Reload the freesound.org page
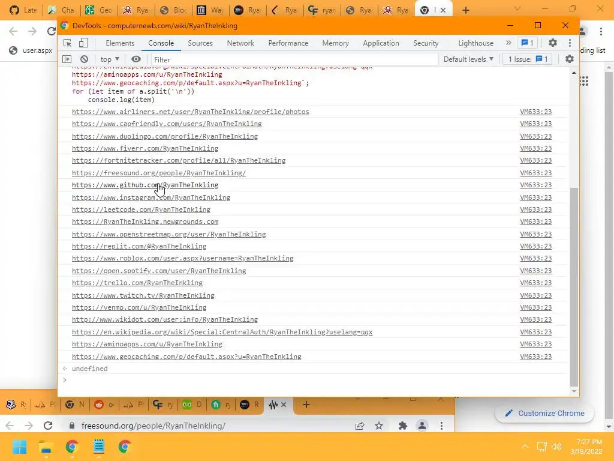 point(48,426)
